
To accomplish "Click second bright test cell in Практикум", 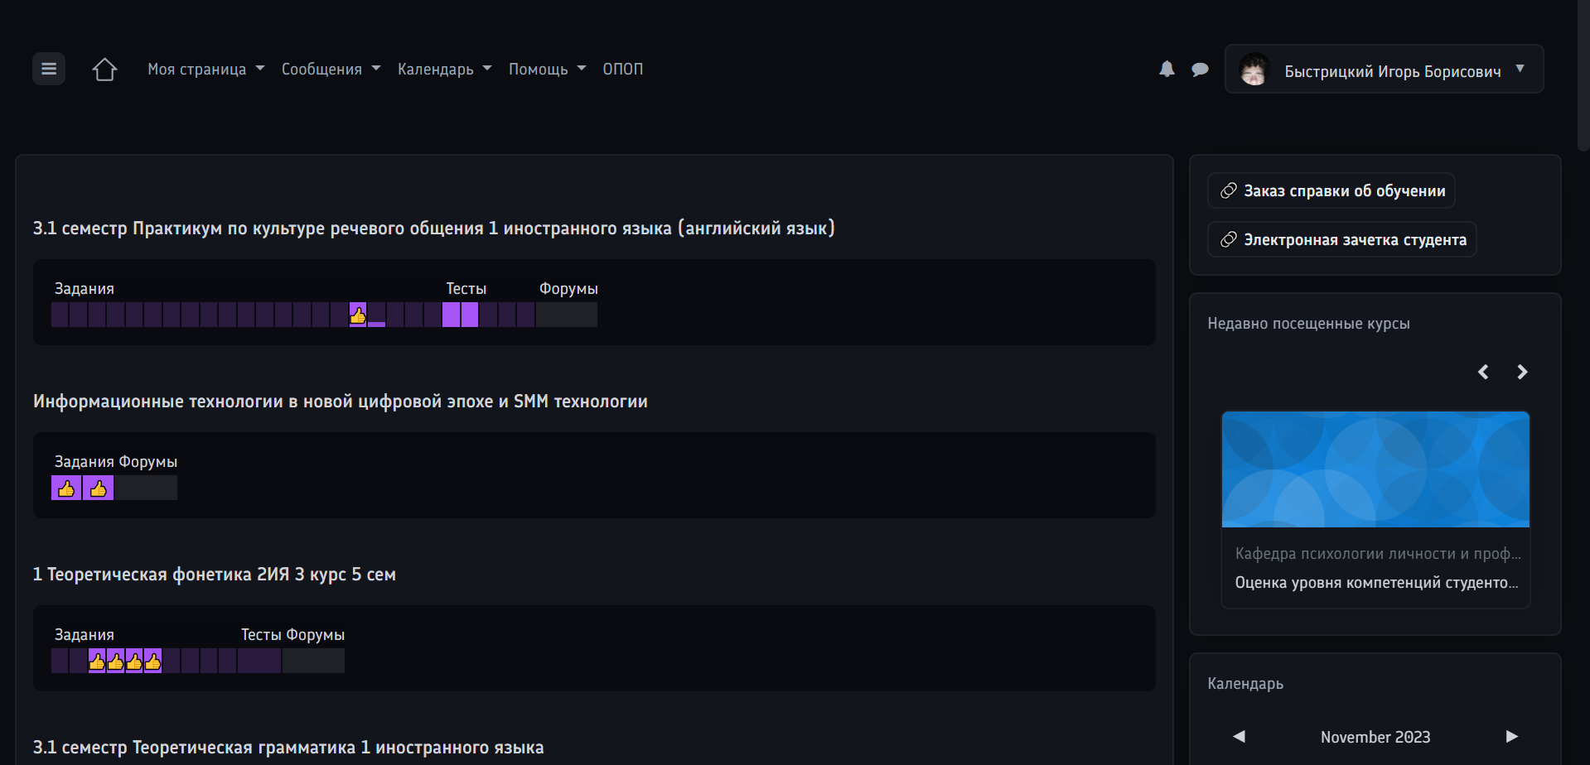I will tap(470, 315).
